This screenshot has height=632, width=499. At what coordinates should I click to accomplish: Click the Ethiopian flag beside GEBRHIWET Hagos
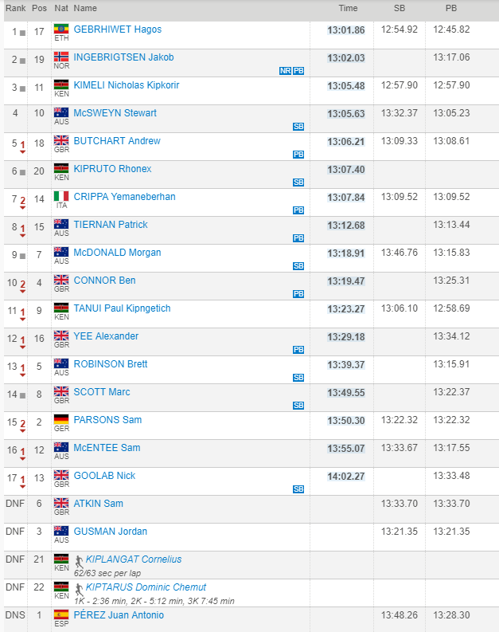pyautogui.click(x=61, y=29)
